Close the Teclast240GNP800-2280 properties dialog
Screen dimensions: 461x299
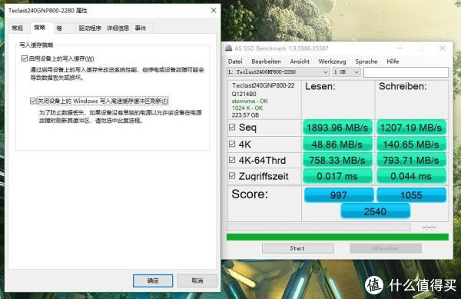point(214,10)
